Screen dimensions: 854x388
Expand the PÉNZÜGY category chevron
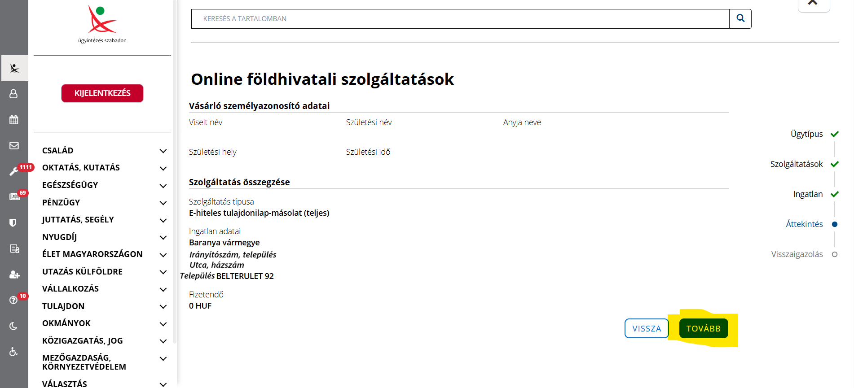coord(163,203)
